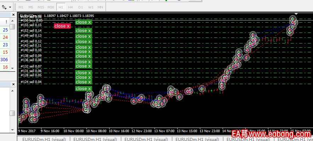Select the MN monthly timeframe
Viewport: 313px width, 141px height.
pyautogui.click(x=100, y=7)
